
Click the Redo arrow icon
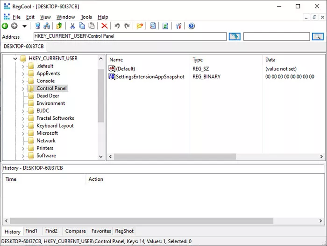(x=127, y=26)
